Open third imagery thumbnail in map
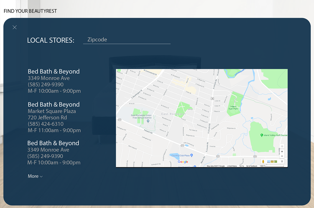314x208 pixels. point(276,161)
